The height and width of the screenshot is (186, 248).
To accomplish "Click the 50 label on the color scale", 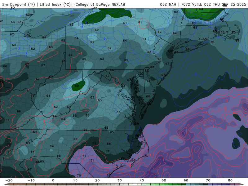I will pyautogui.click(x=164, y=180).
